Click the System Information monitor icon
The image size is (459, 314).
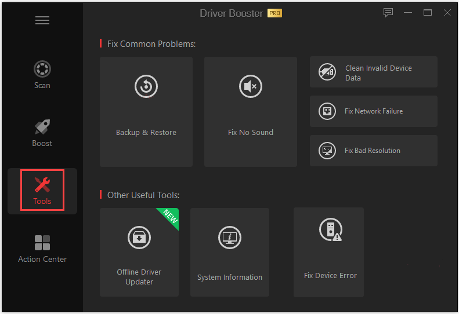(230, 238)
